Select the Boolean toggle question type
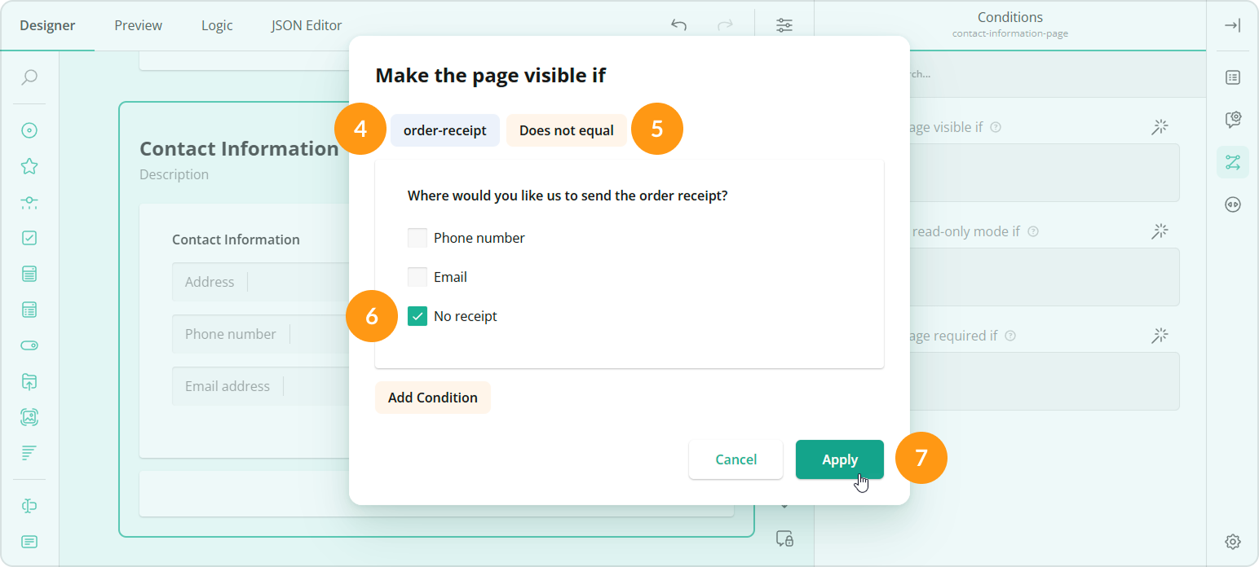This screenshot has height=567, width=1259. (29, 345)
